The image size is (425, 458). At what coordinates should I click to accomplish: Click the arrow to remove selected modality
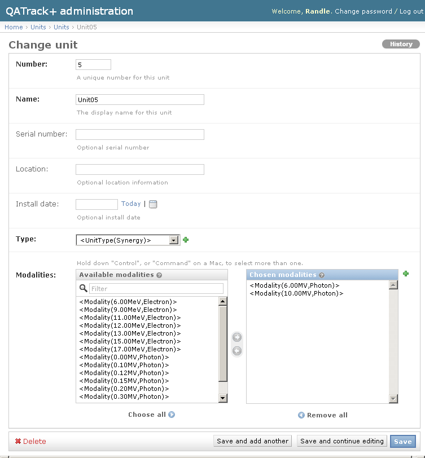coord(237,351)
